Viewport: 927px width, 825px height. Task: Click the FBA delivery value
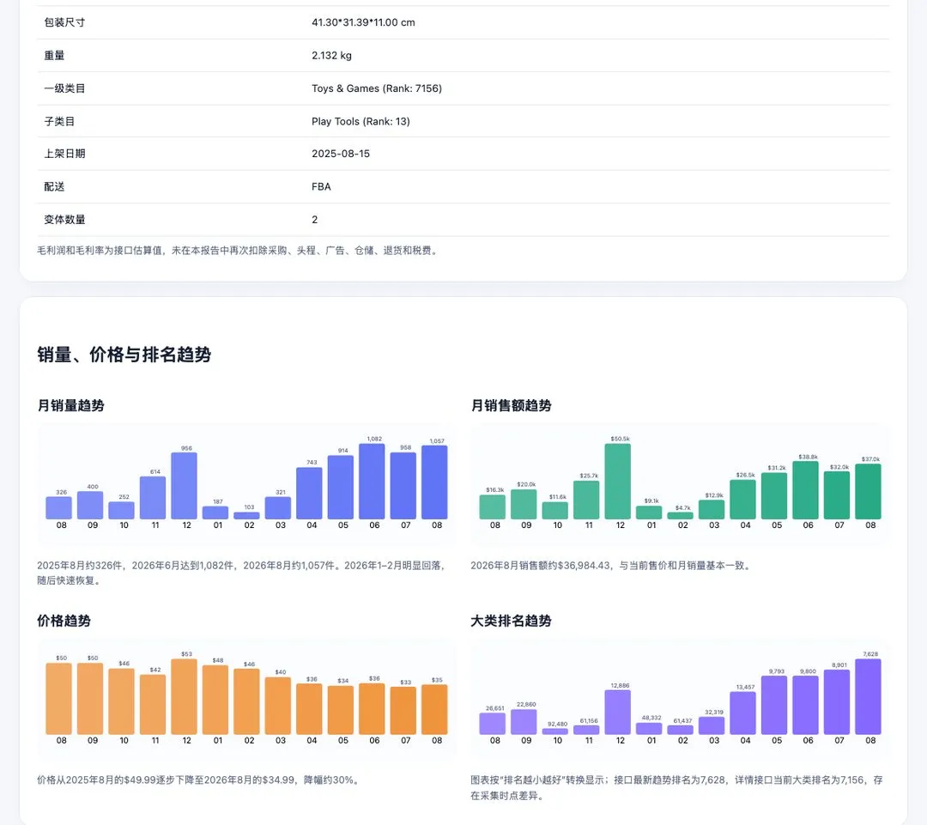point(321,187)
